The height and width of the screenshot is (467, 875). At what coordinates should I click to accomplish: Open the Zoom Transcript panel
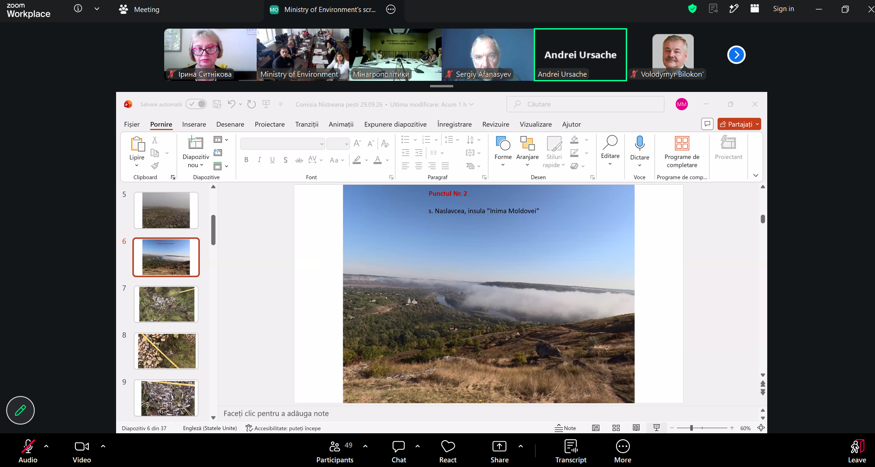(571, 451)
